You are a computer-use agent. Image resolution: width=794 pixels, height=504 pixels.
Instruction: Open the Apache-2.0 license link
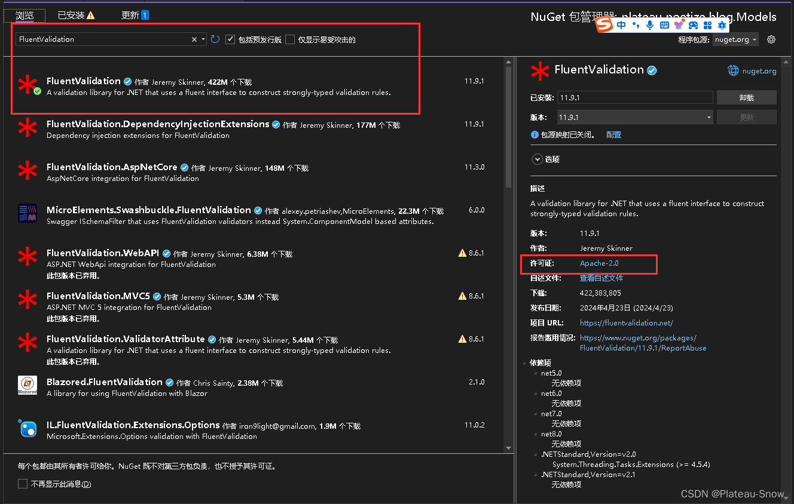coord(598,263)
